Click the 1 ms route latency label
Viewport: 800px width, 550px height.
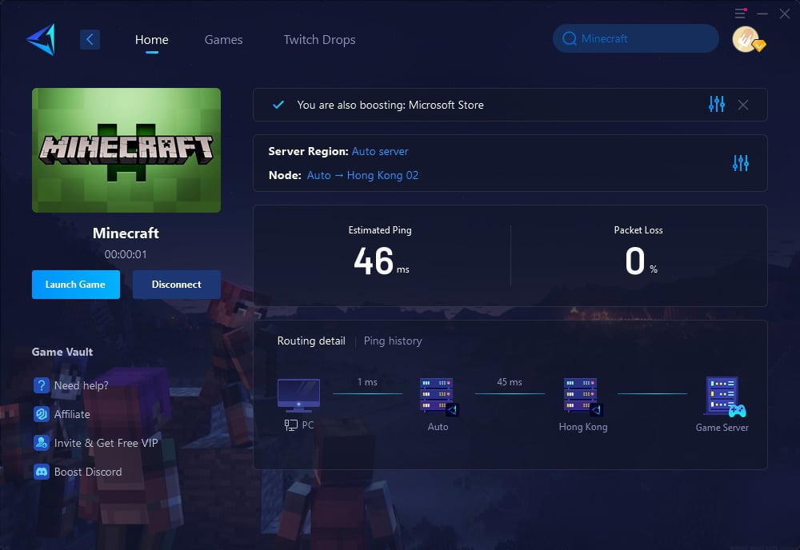(367, 382)
